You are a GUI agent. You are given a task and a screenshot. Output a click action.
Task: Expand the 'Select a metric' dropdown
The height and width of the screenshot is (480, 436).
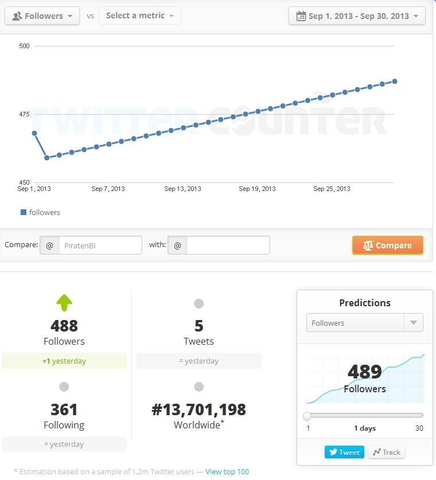139,15
